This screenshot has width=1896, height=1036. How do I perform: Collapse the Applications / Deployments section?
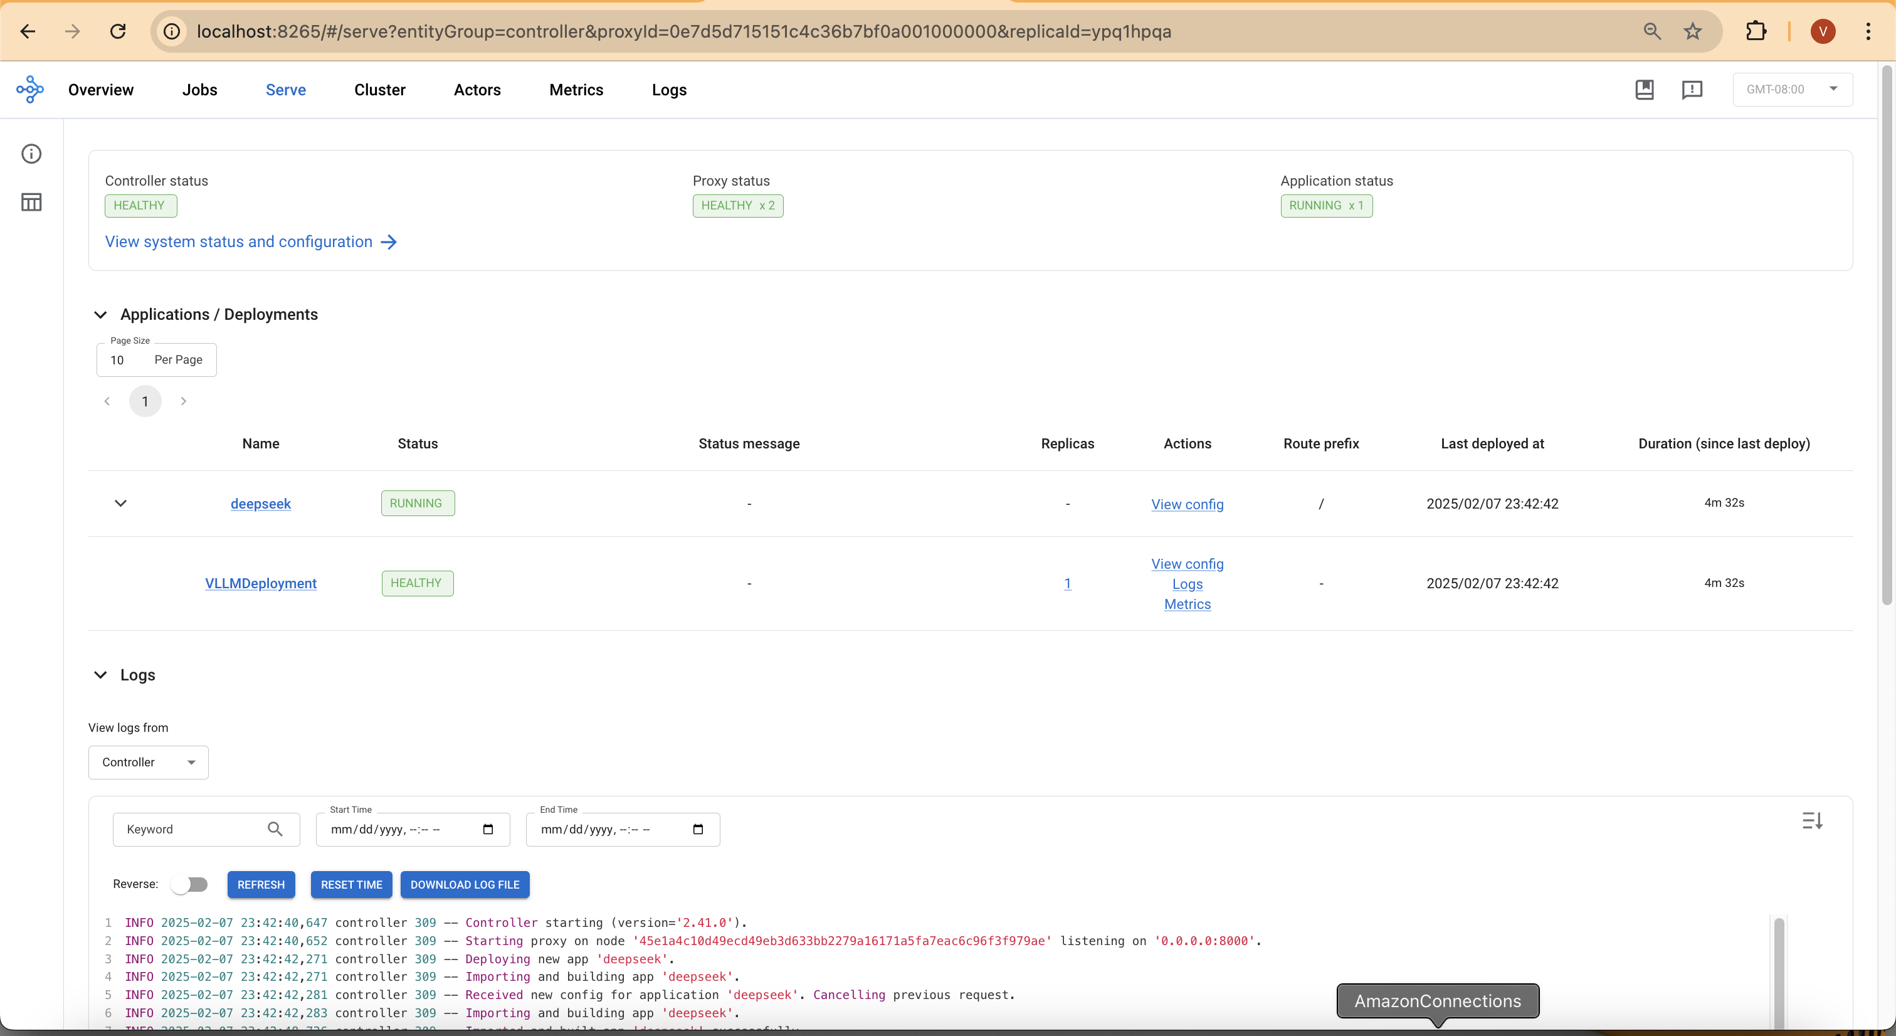[101, 314]
